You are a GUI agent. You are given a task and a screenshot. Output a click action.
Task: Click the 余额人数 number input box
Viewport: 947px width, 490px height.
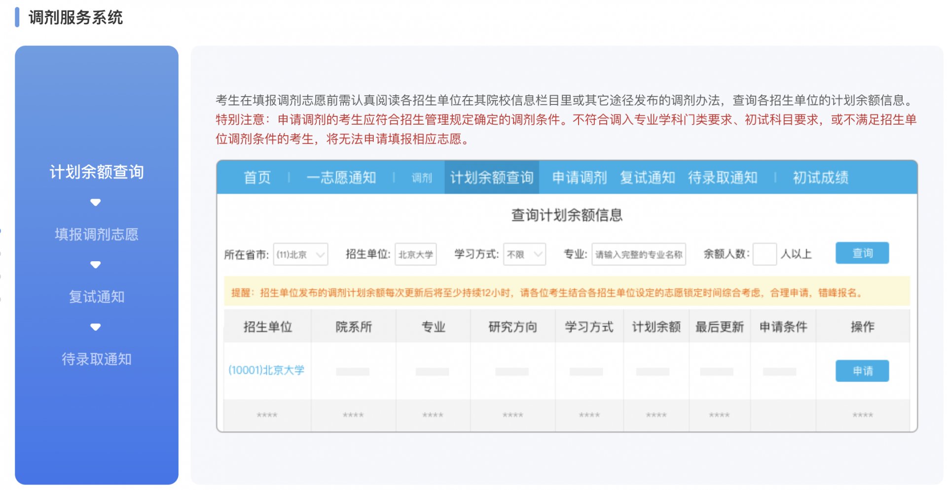pyautogui.click(x=765, y=254)
